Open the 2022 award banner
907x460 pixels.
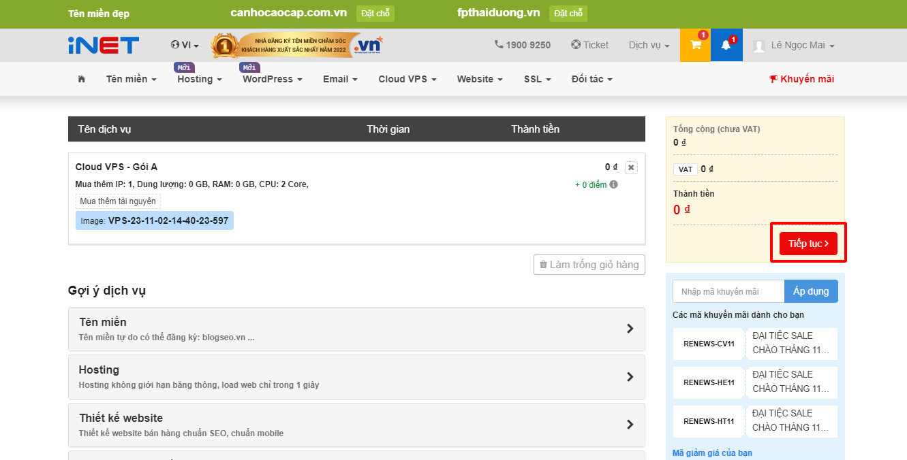297,45
